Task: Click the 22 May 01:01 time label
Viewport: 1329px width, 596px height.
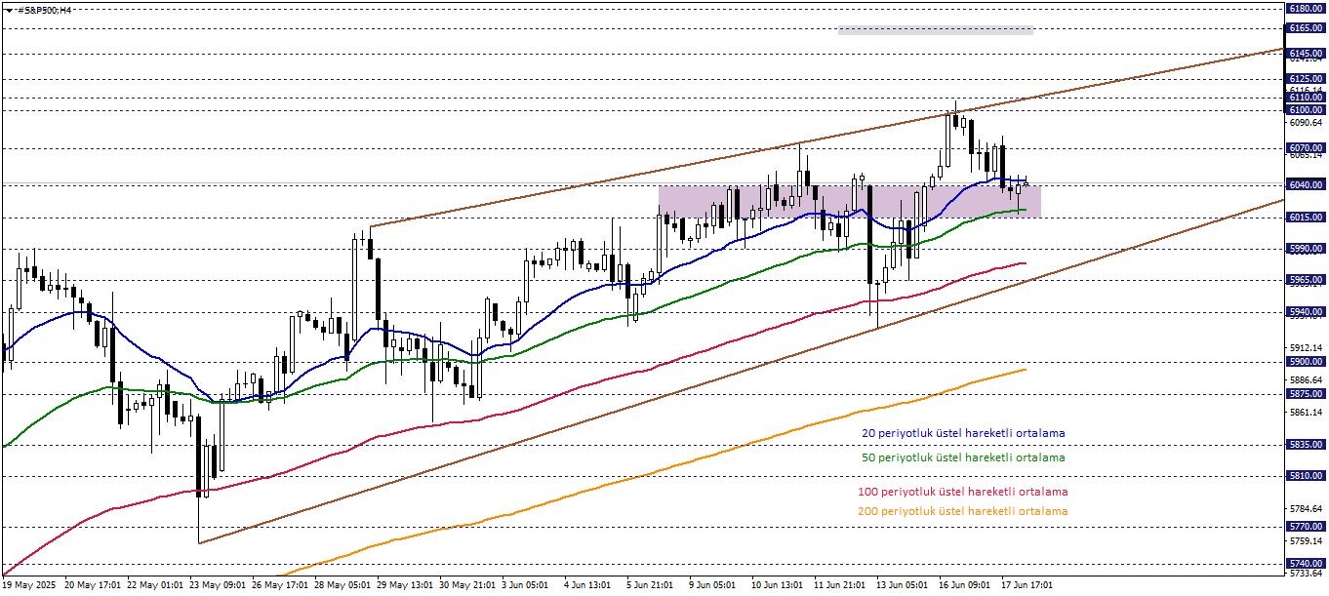Action: [154, 585]
